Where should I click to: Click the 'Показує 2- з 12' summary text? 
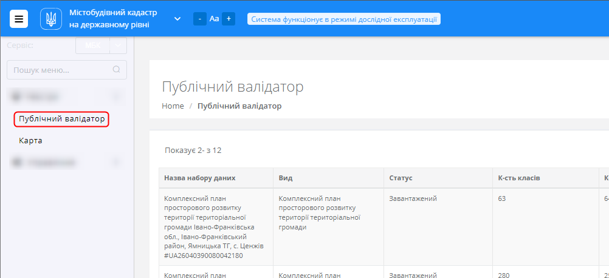tap(193, 151)
